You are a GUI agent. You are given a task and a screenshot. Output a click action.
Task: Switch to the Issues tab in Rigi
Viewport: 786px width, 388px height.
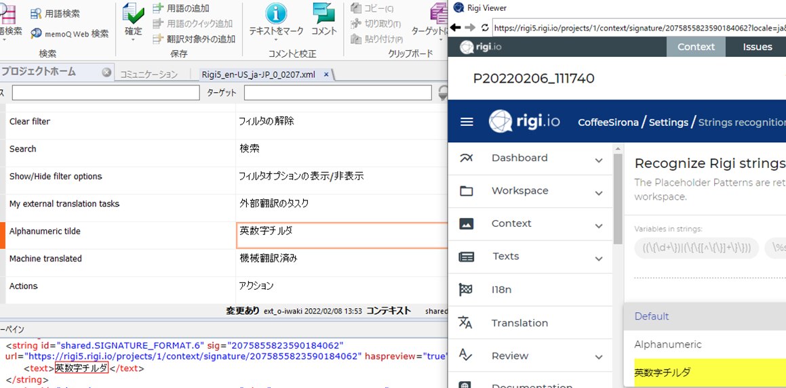pos(757,47)
